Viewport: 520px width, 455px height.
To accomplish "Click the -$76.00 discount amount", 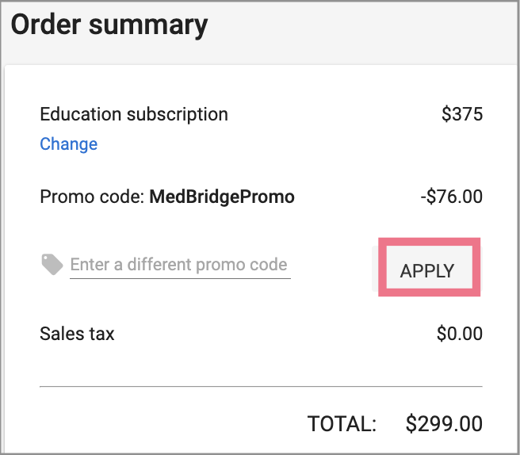I will click(x=452, y=197).
